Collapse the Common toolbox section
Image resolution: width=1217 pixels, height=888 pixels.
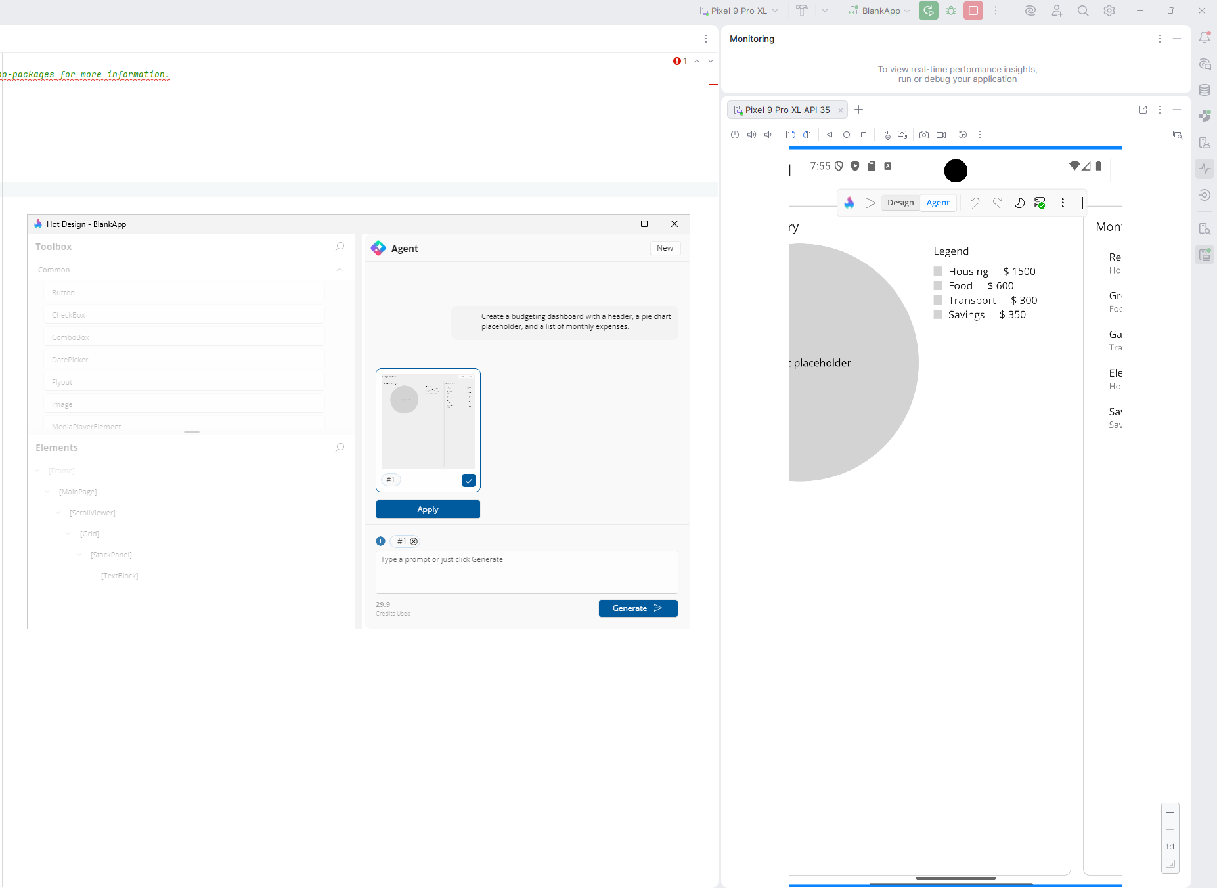340,270
